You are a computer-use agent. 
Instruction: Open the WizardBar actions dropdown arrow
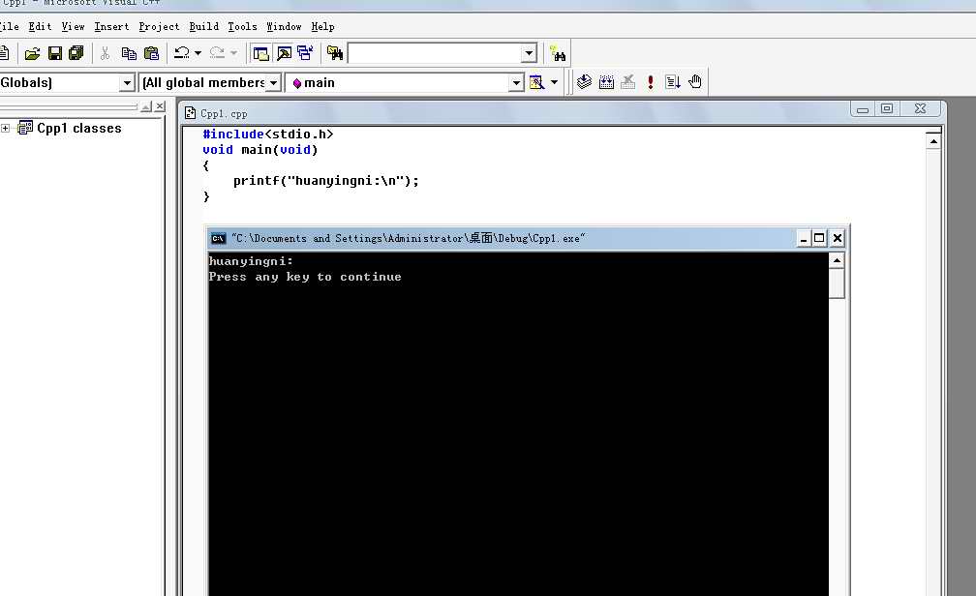554,82
